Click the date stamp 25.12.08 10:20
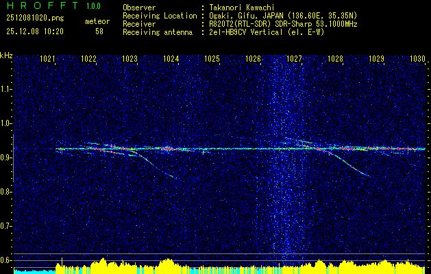431x274 pixels. pyautogui.click(x=35, y=32)
